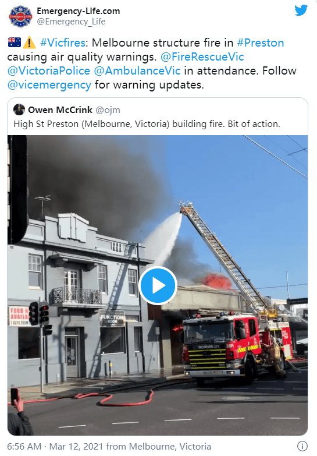This screenshot has width=317, height=456.
Task: Click the @Emergency_Life handle
Action: 71,22
